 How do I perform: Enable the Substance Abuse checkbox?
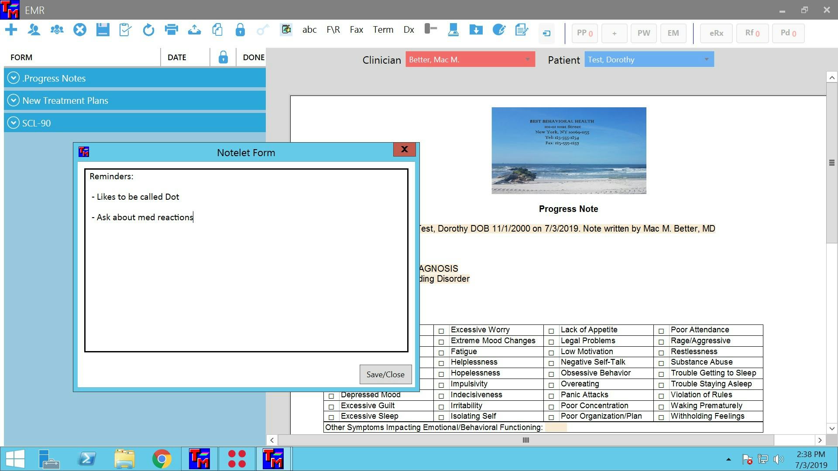(x=661, y=363)
